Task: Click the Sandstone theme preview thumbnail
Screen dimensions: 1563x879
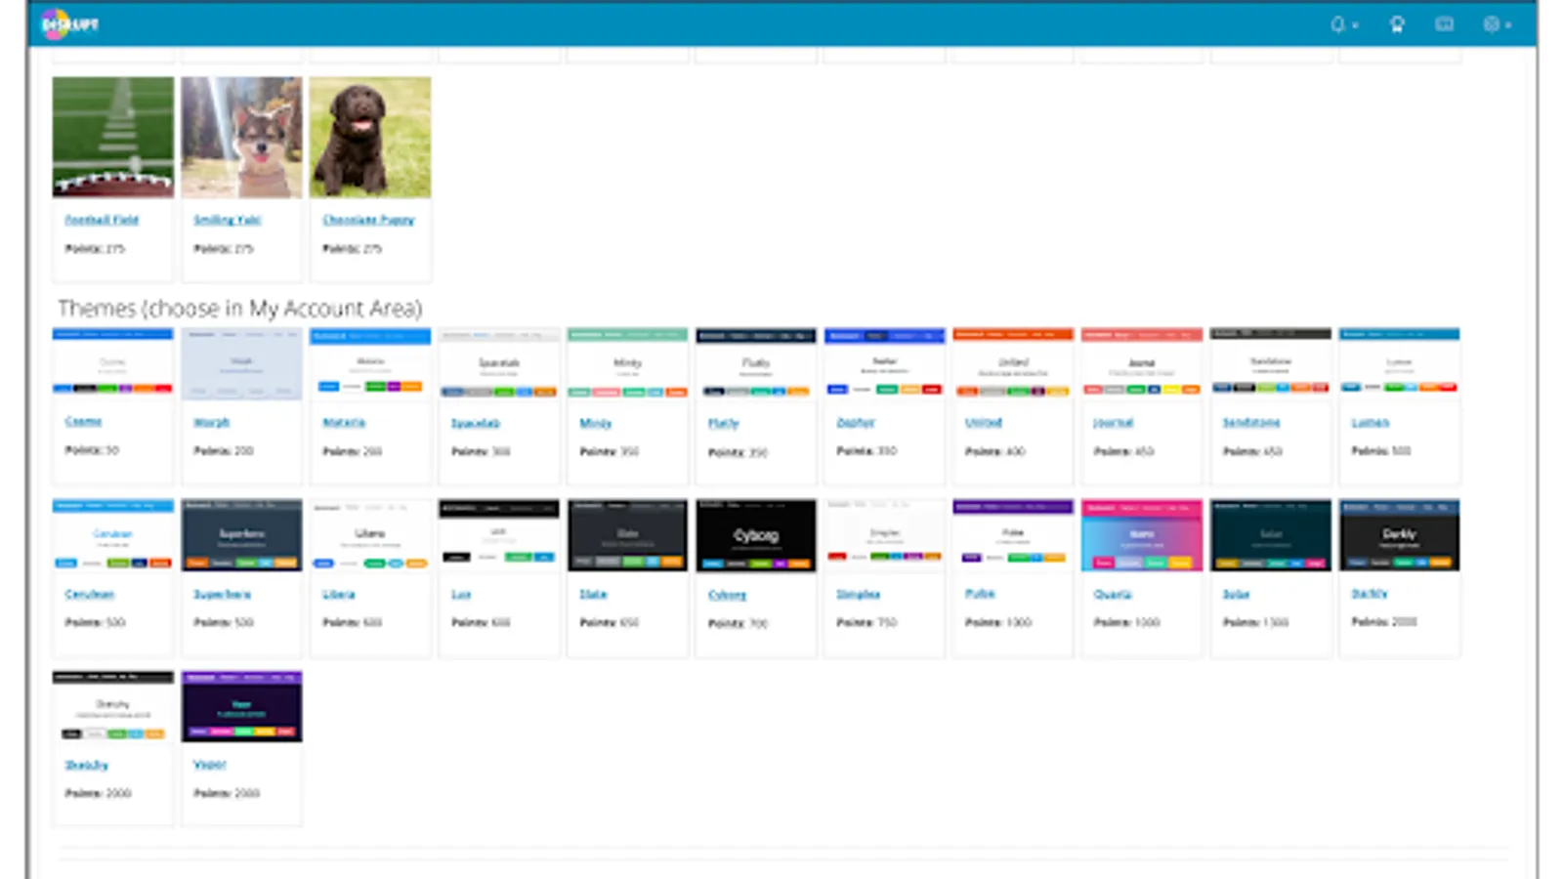Action: [1271, 362]
